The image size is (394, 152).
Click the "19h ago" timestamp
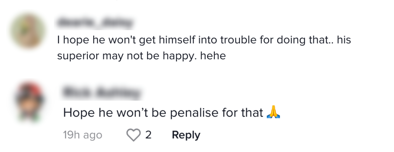pyautogui.click(x=82, y=135)
